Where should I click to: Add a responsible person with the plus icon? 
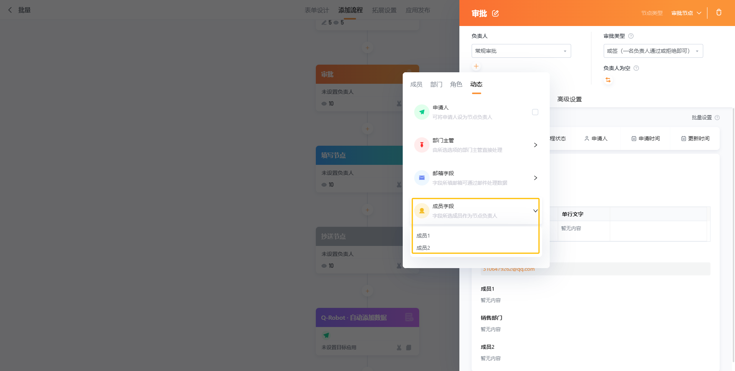coord(476,66)
